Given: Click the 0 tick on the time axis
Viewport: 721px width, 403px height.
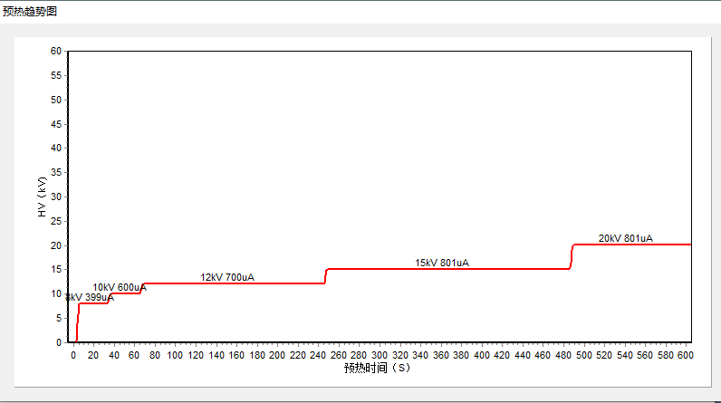Looking at the screenshot, I should click(x=73, y=355).
